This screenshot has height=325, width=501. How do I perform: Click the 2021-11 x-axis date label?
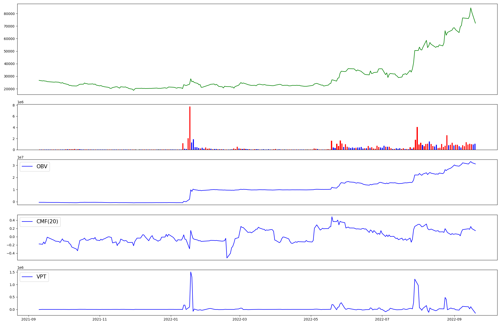100,319
